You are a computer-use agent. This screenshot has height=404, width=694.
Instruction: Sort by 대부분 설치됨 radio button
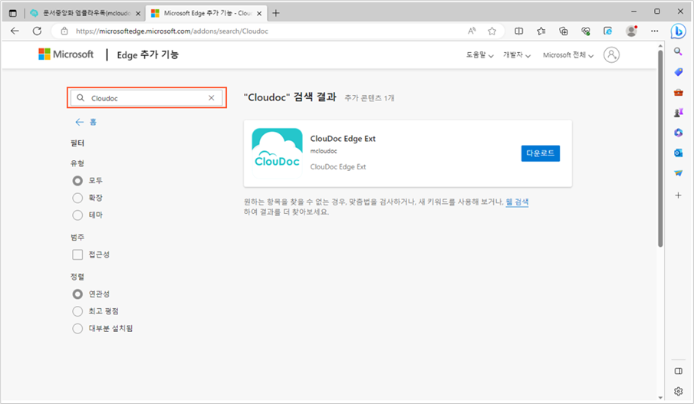click(77, 328)
